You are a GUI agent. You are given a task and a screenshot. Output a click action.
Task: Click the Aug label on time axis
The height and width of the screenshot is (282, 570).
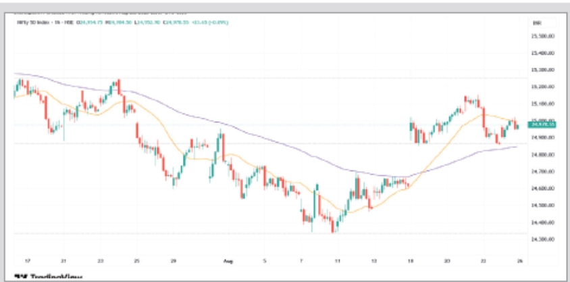(228, 260)
